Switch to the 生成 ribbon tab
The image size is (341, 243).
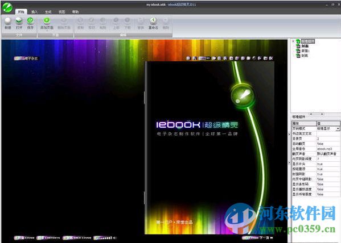[48, 12]
